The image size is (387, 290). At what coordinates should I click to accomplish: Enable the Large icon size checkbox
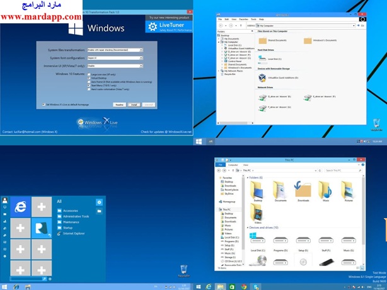point(89,74)
